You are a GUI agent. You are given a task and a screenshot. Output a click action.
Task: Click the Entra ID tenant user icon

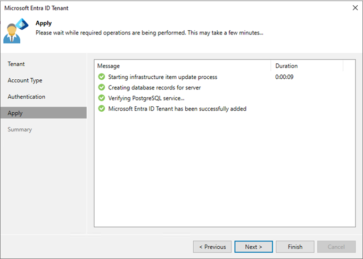[x=16, y=30]
